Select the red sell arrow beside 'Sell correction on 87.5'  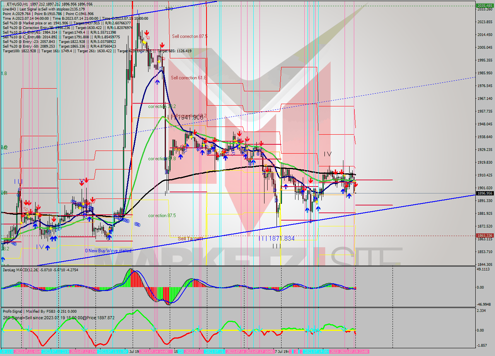click(162, 45)
